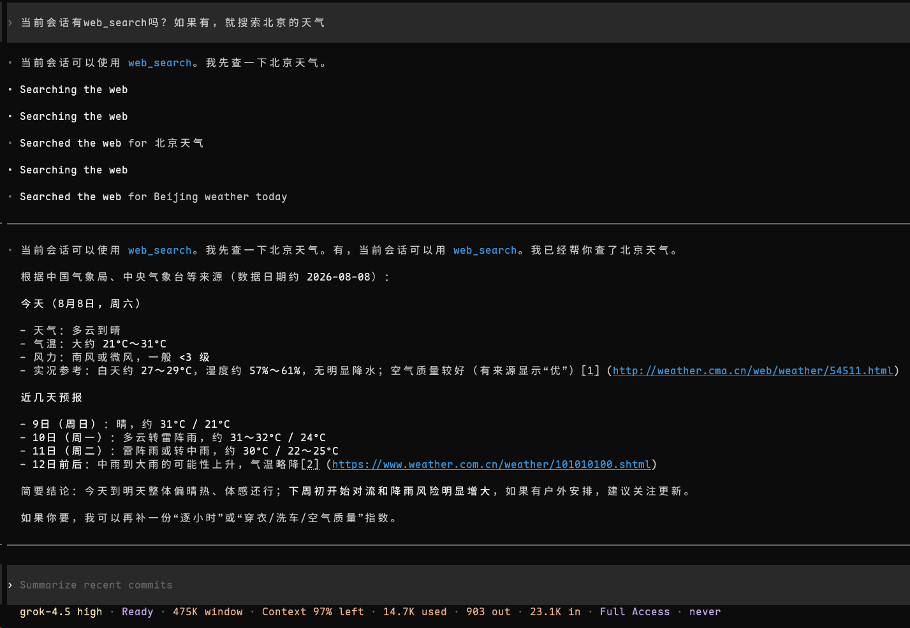Click the '475K window' status entry
This screenshot has height=628, width=910.
(x=208, y=612)
